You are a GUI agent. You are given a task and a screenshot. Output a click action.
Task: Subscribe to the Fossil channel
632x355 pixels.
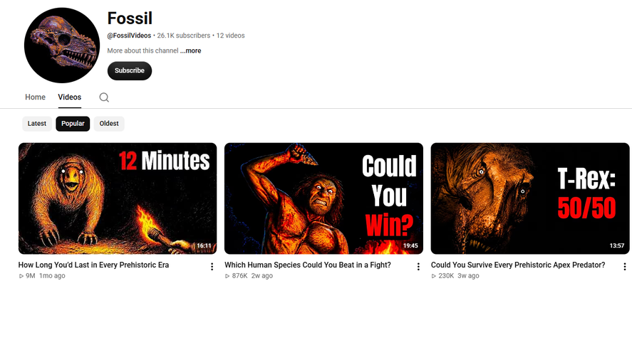pyautogui.click(x=130, y=71)
